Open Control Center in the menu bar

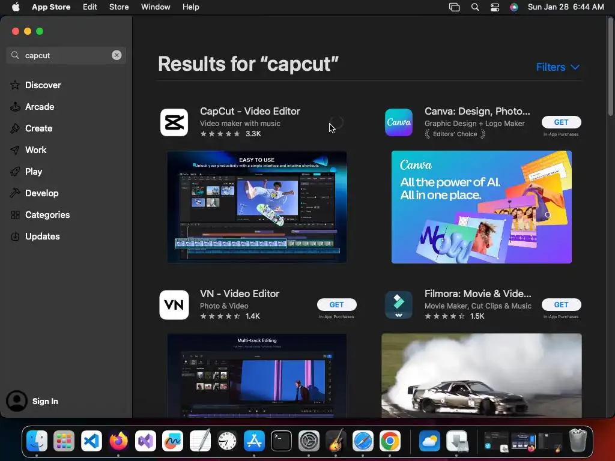click(495, 7)
